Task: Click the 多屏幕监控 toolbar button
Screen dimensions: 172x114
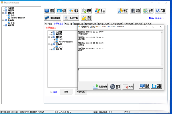Action: (x=53, y=18)
